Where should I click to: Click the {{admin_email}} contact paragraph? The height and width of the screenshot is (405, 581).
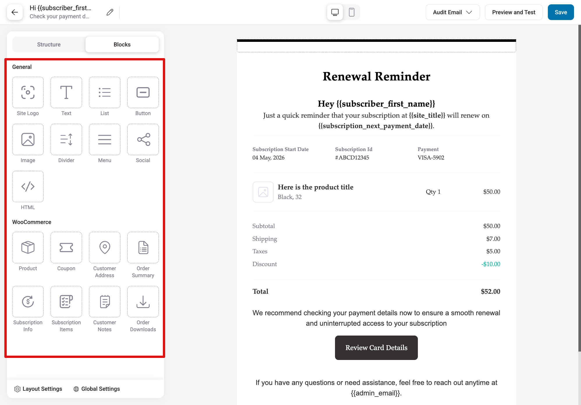click(376, 388)
